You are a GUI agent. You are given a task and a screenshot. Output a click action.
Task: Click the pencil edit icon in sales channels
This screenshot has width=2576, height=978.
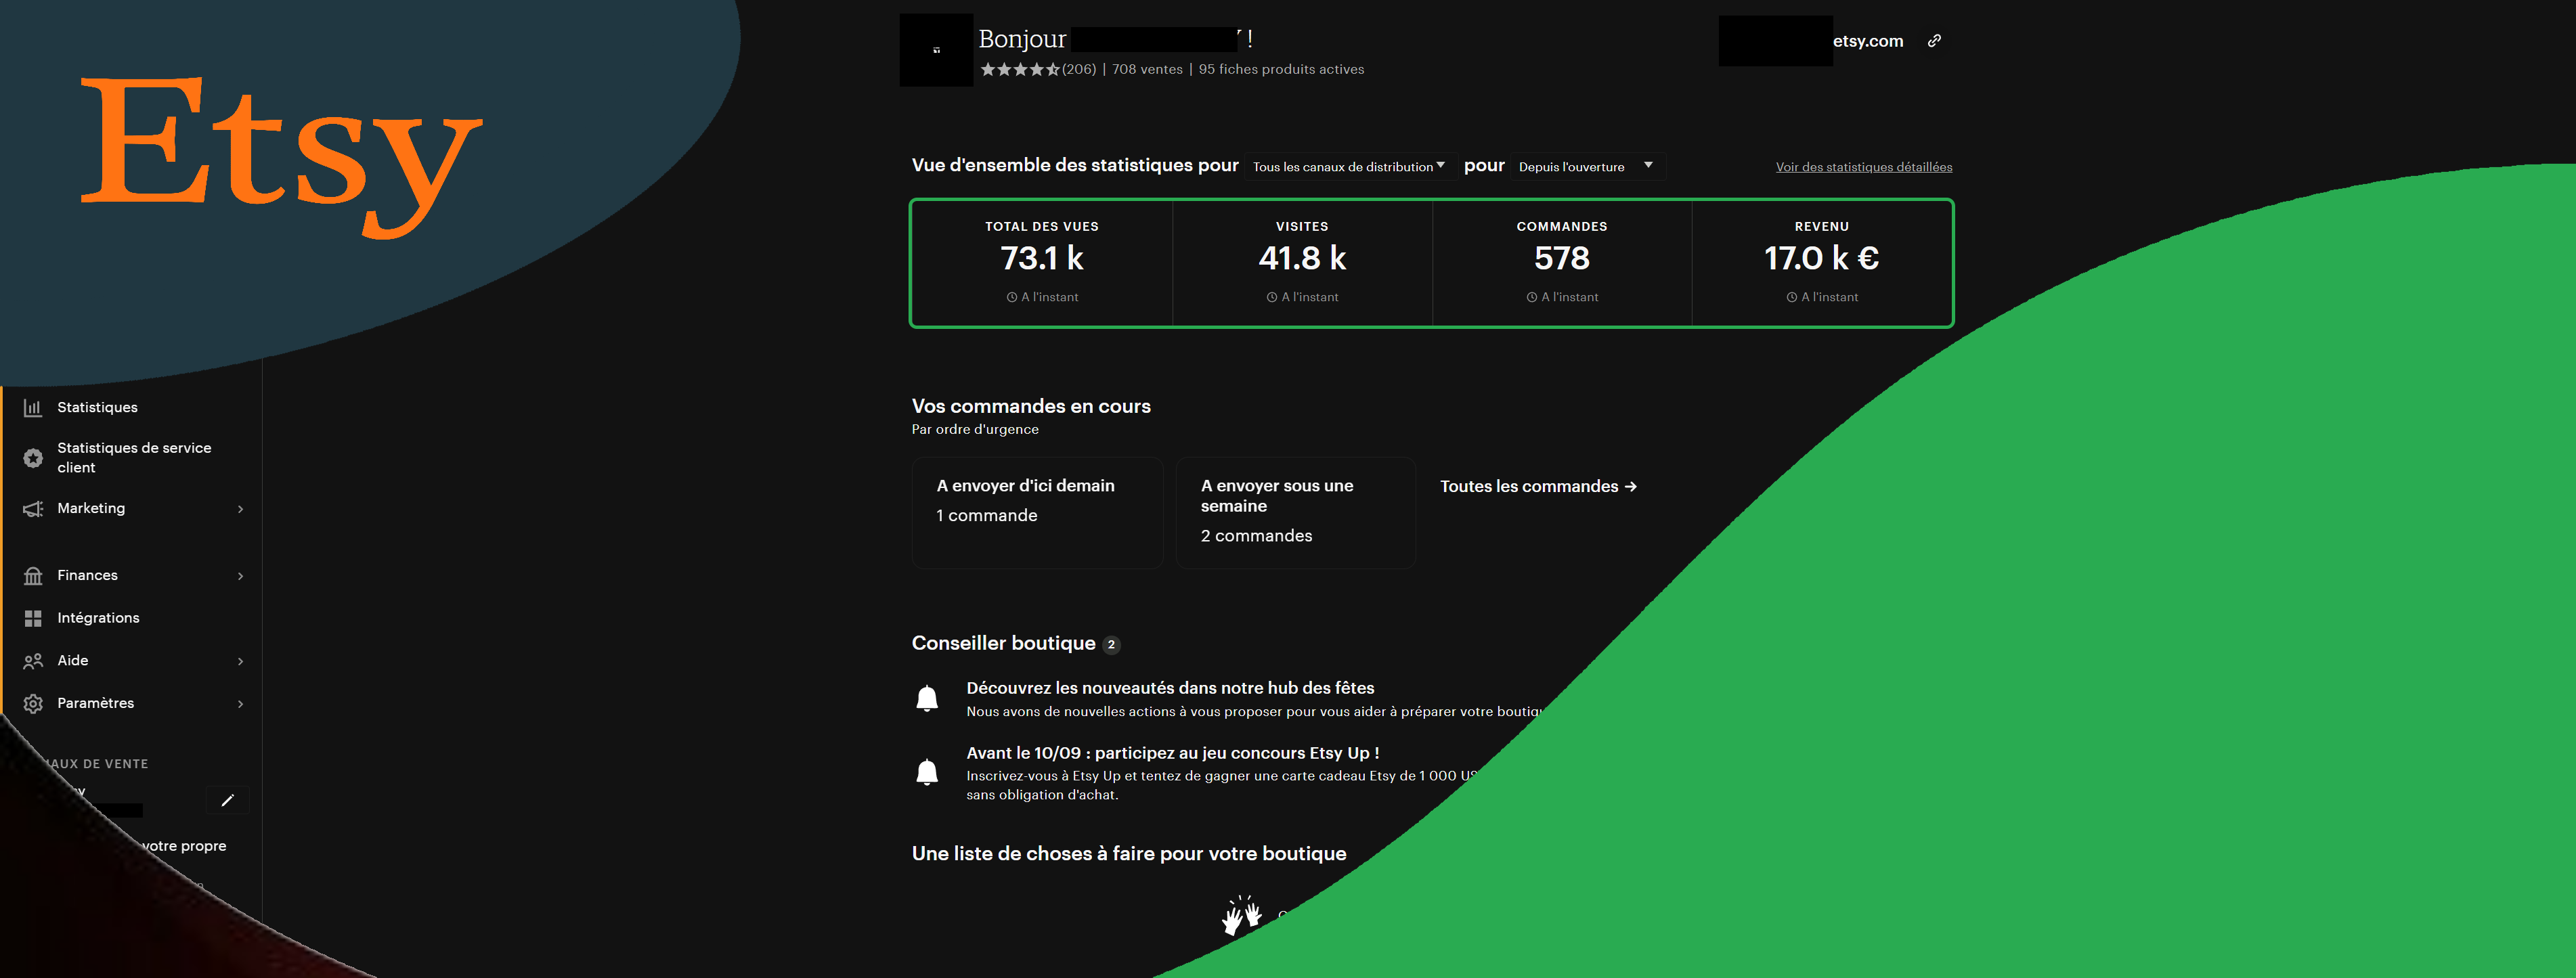coord(227,800)
